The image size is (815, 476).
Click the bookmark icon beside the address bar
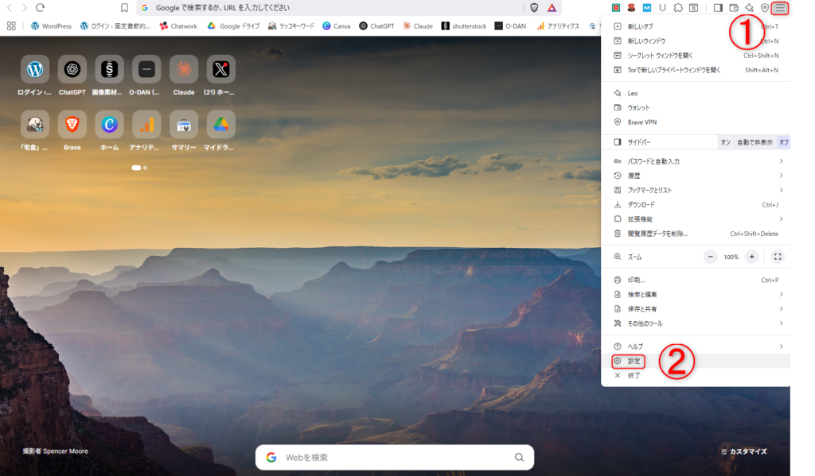[124, 8]
